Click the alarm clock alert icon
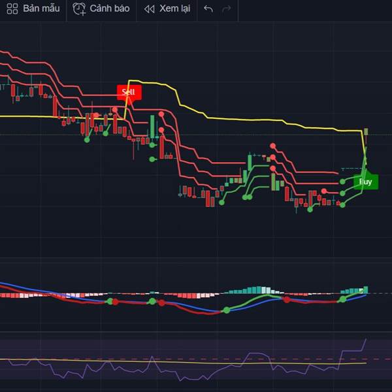Screen dimensions: 392x392 [x=79, y=8]
